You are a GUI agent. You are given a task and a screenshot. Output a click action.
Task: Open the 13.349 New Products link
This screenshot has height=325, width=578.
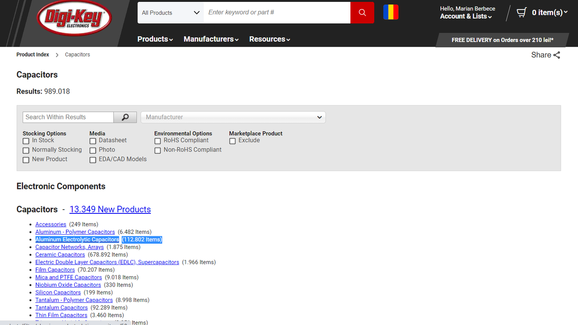coord(110,209)
